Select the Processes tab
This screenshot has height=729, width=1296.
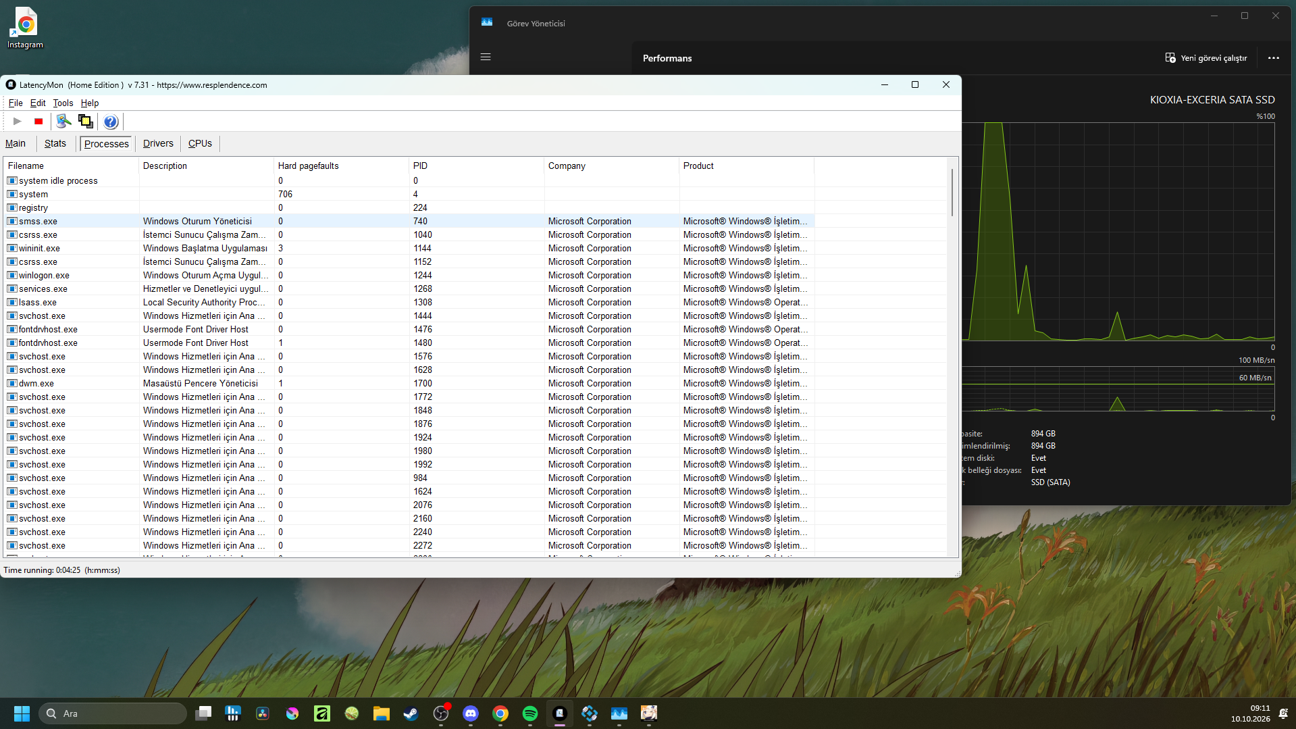click(x=107, y=144)
